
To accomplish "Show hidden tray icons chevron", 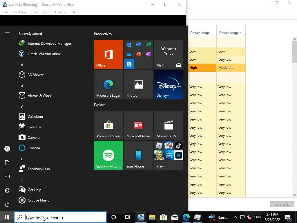I will pyautogui.click(x=235, y=217).
